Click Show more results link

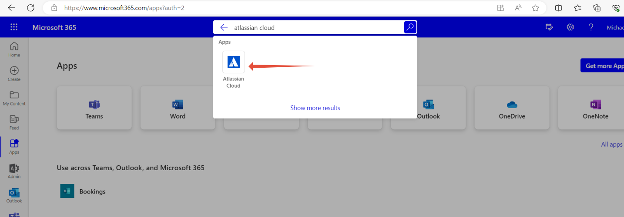coord(315,108)
